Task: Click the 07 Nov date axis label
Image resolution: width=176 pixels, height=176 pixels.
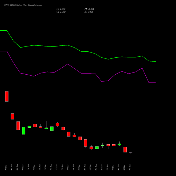Action: 23,168
